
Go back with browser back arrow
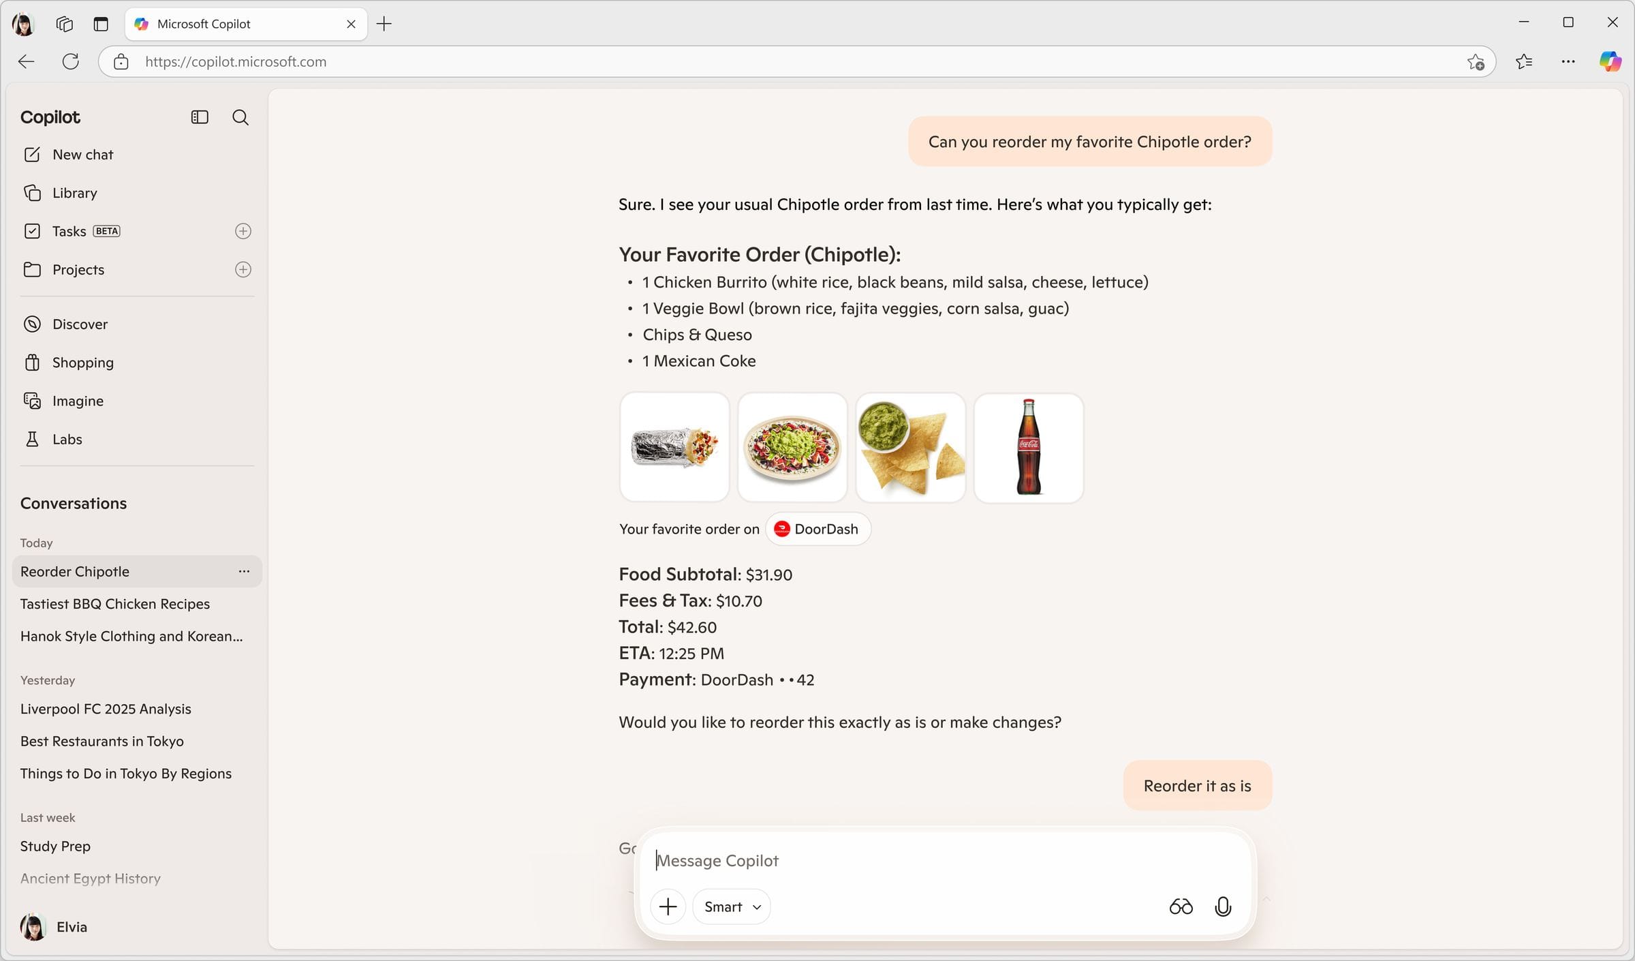(x=27, y=61)
